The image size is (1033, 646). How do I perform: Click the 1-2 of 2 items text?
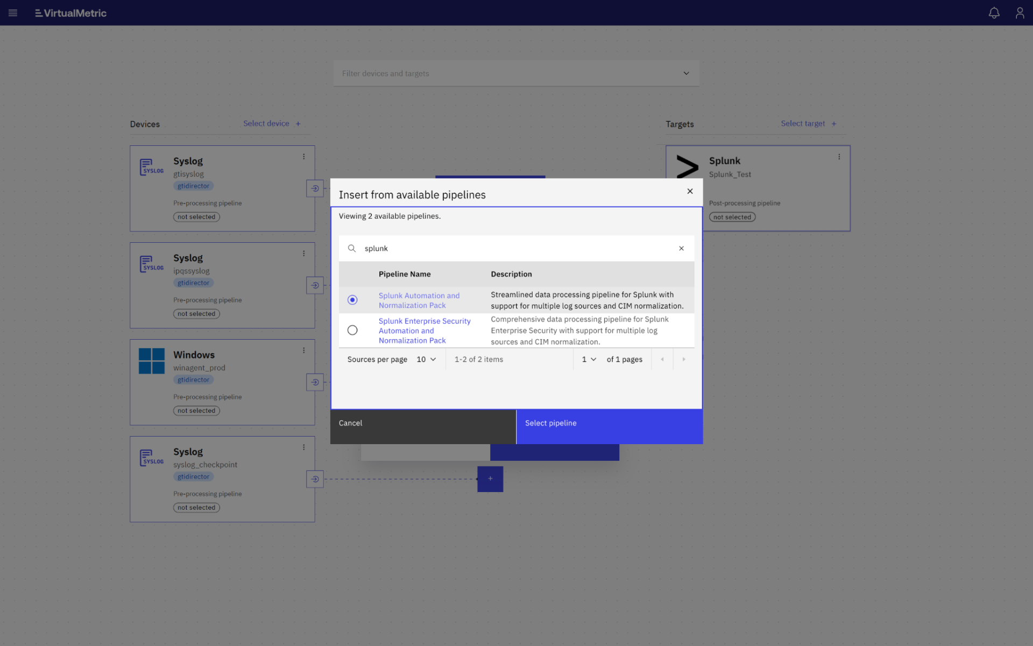point(479,359)
